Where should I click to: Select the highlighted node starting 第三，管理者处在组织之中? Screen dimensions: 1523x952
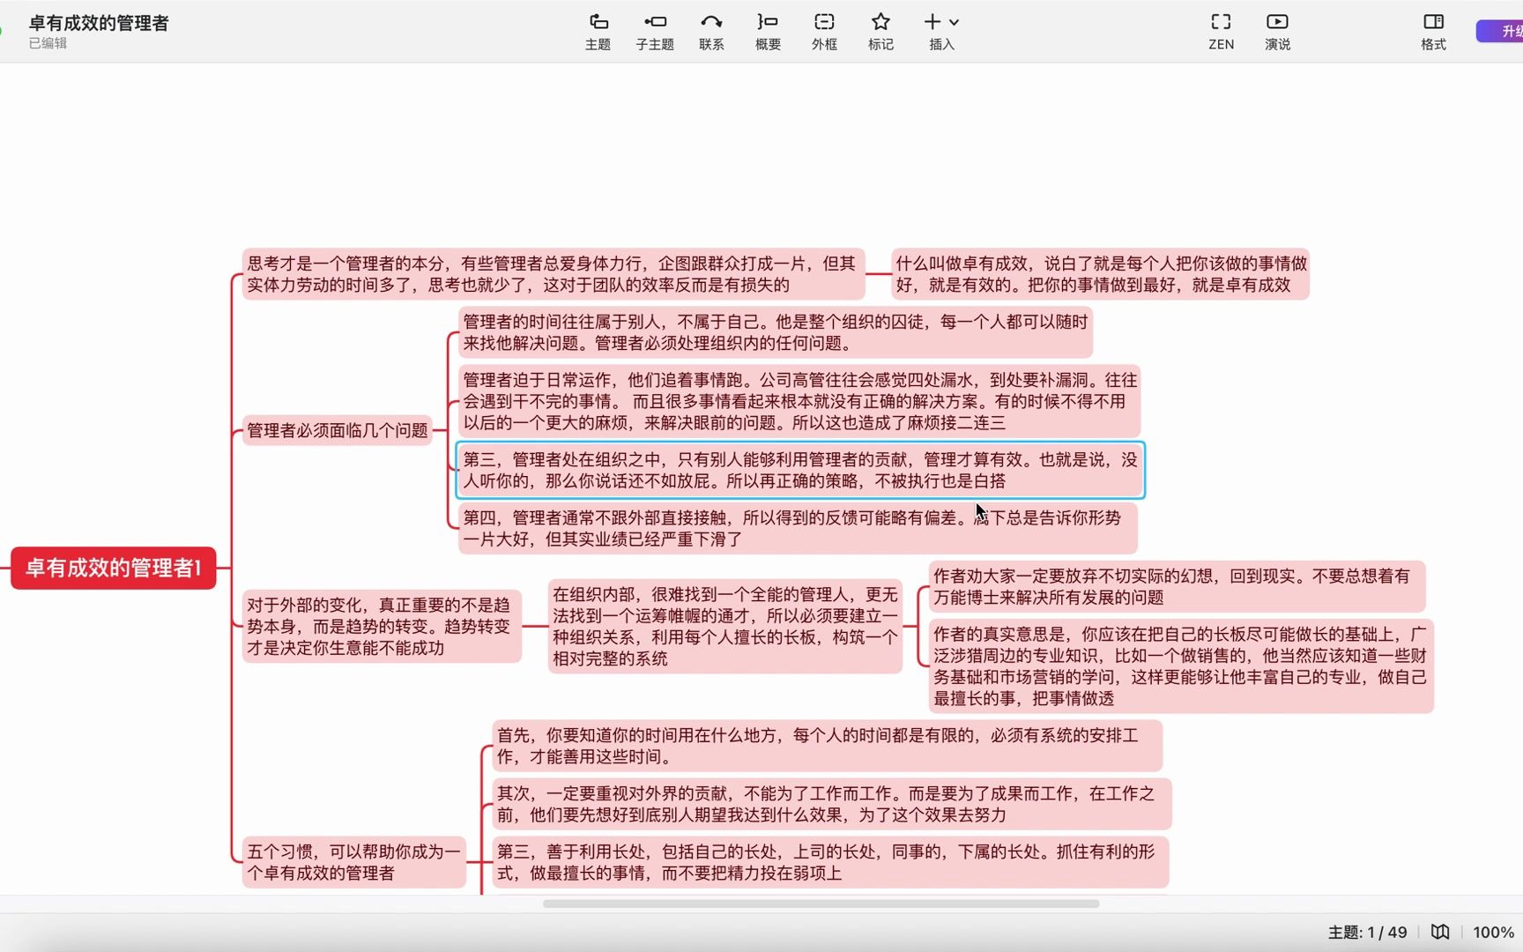[x=800, y=470]
